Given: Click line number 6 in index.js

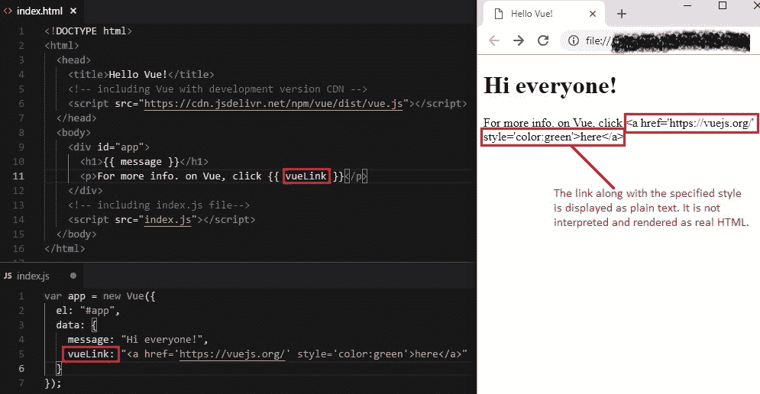Looking at the screenshot, I should point(21,369).
